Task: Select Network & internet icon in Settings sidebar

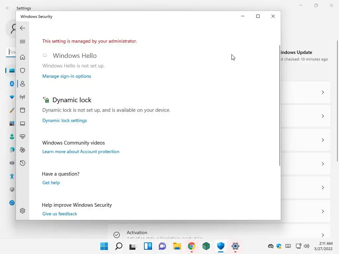Action: 12,97
